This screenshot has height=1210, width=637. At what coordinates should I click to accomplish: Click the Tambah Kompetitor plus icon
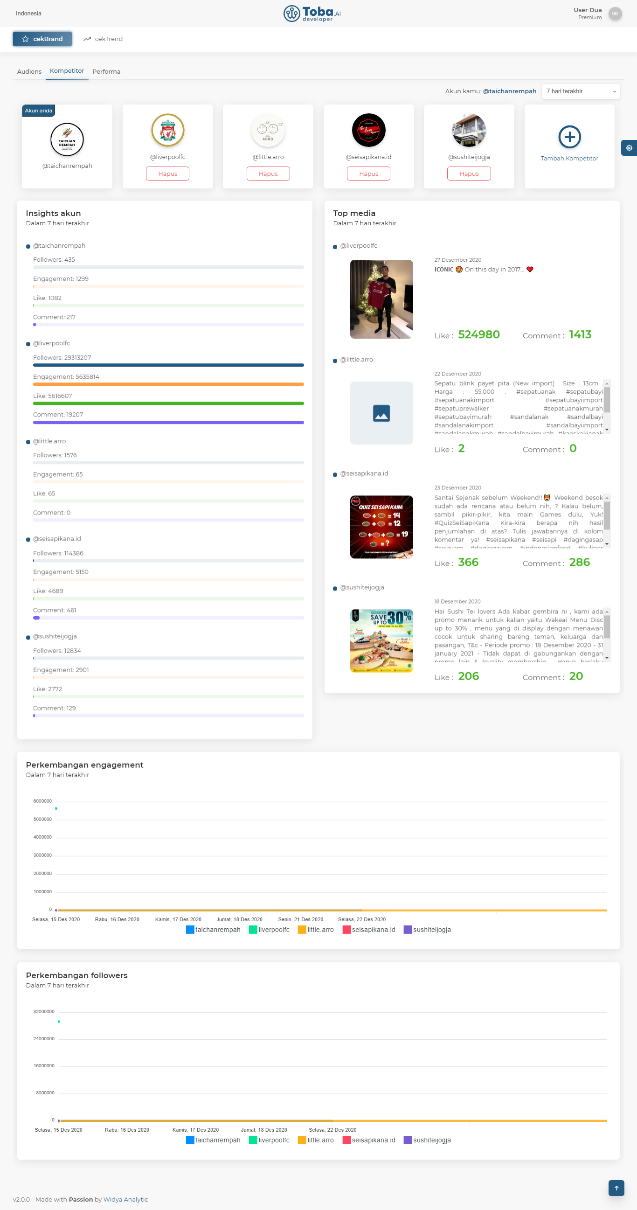pyautogui.click(x=569, y=137)
